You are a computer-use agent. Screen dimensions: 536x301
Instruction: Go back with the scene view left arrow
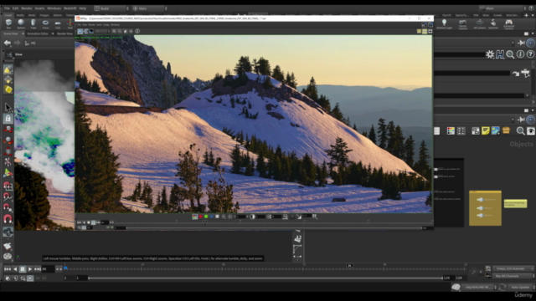pyautogui.click(x=8, y=43)
